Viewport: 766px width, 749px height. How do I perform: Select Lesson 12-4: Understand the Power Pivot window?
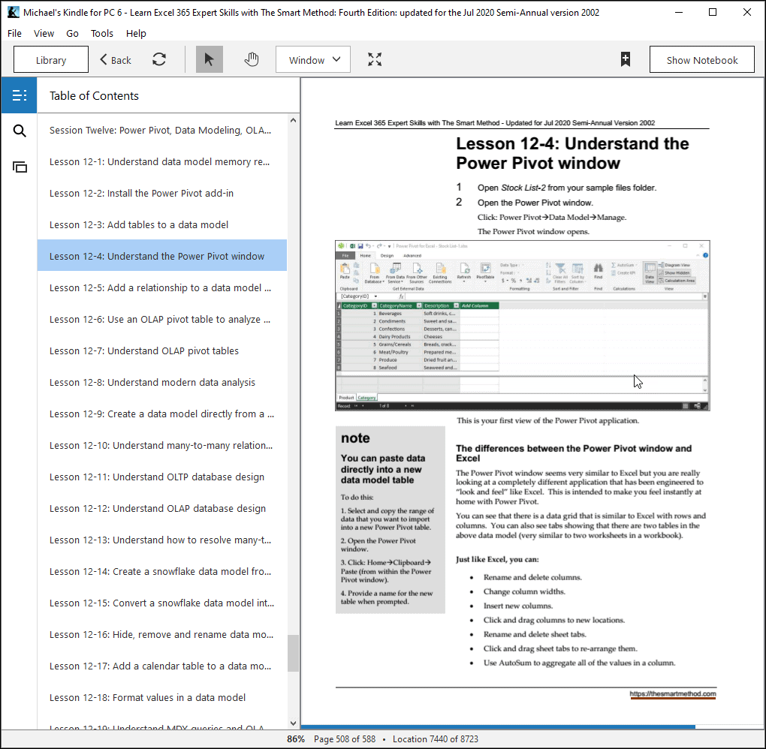point(162,255)
